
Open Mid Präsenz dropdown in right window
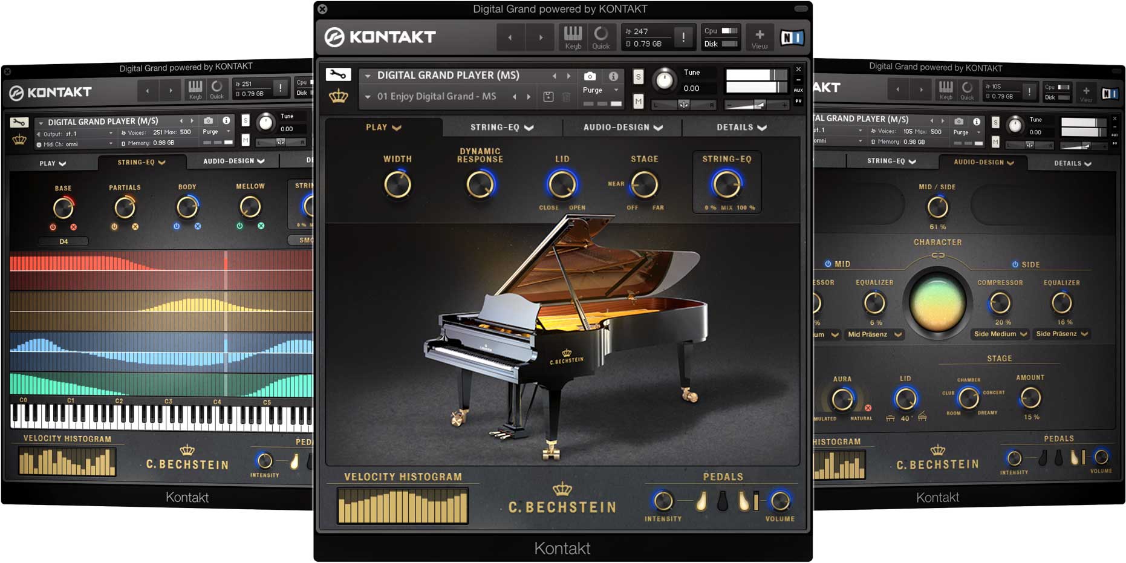coord(874,334)
